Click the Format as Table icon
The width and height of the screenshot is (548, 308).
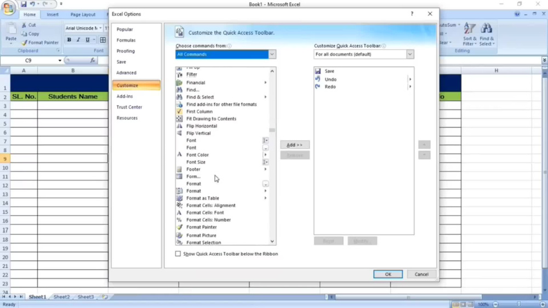179,198
